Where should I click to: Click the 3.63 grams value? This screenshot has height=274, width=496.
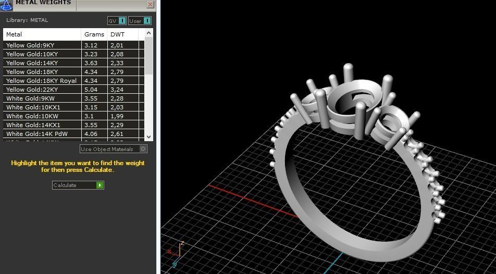(x=91, y=63)
